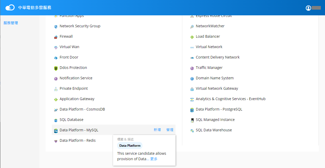Viewport: 325px width, 168px height.
Task: Select the Private Endpoint service text
Action: pos(74,88)
